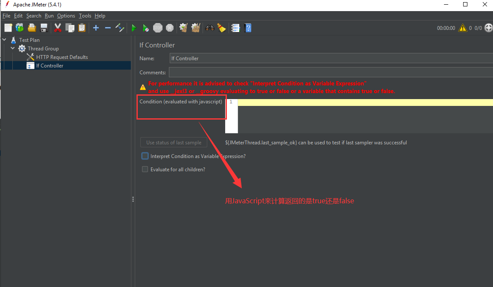This screenshot has height=287, width=493.
Task: Select the If Controller tree row
Action: (x=65, y=65)
